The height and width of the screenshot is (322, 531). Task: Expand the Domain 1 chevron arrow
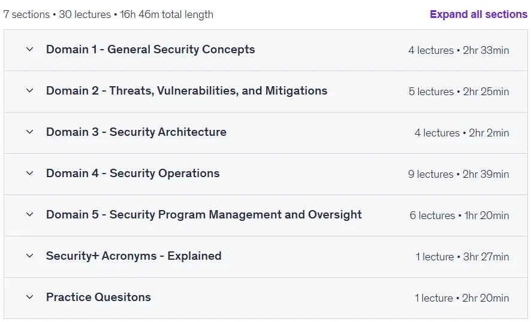pyautogui.click(x=30, y=50)
